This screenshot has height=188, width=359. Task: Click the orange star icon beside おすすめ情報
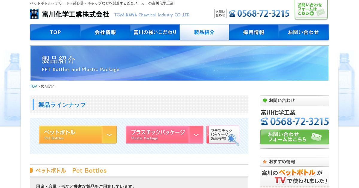tap(265, 161)
